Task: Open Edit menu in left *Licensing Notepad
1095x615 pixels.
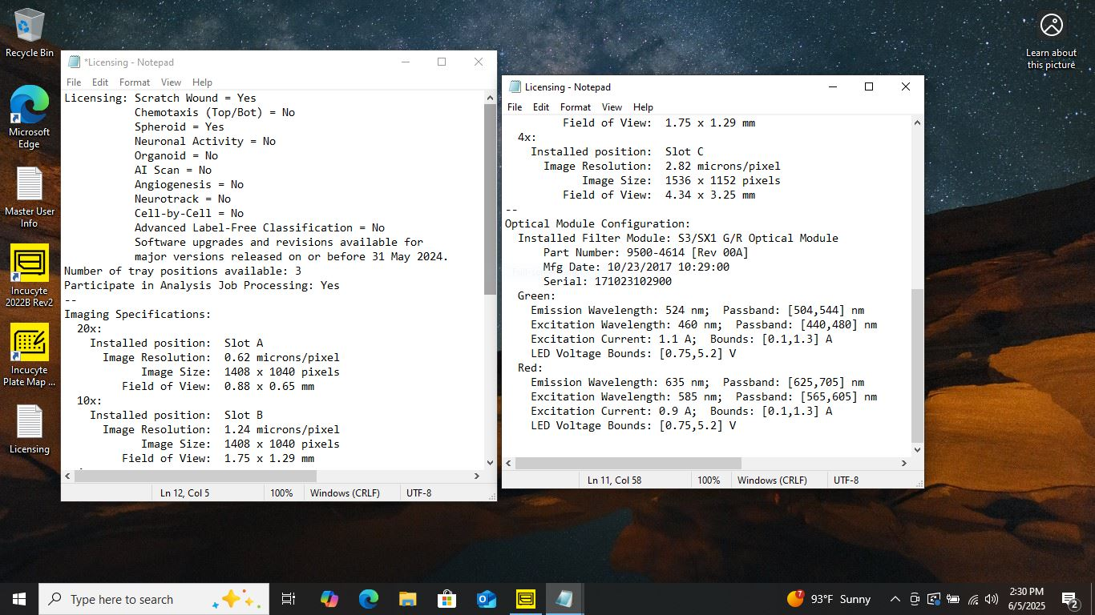Action: click(100, 82)
